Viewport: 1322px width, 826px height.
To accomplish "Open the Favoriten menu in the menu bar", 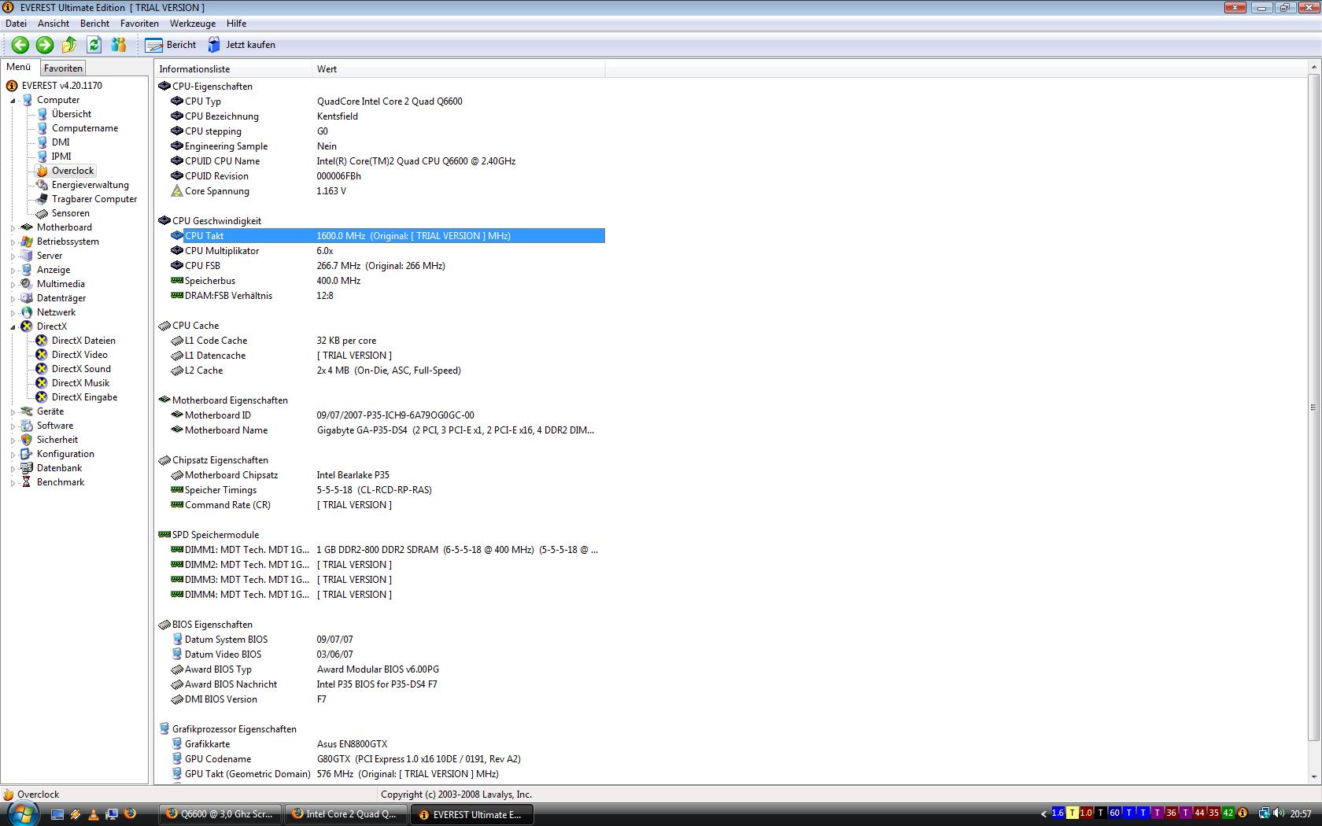I will (139, 24).
